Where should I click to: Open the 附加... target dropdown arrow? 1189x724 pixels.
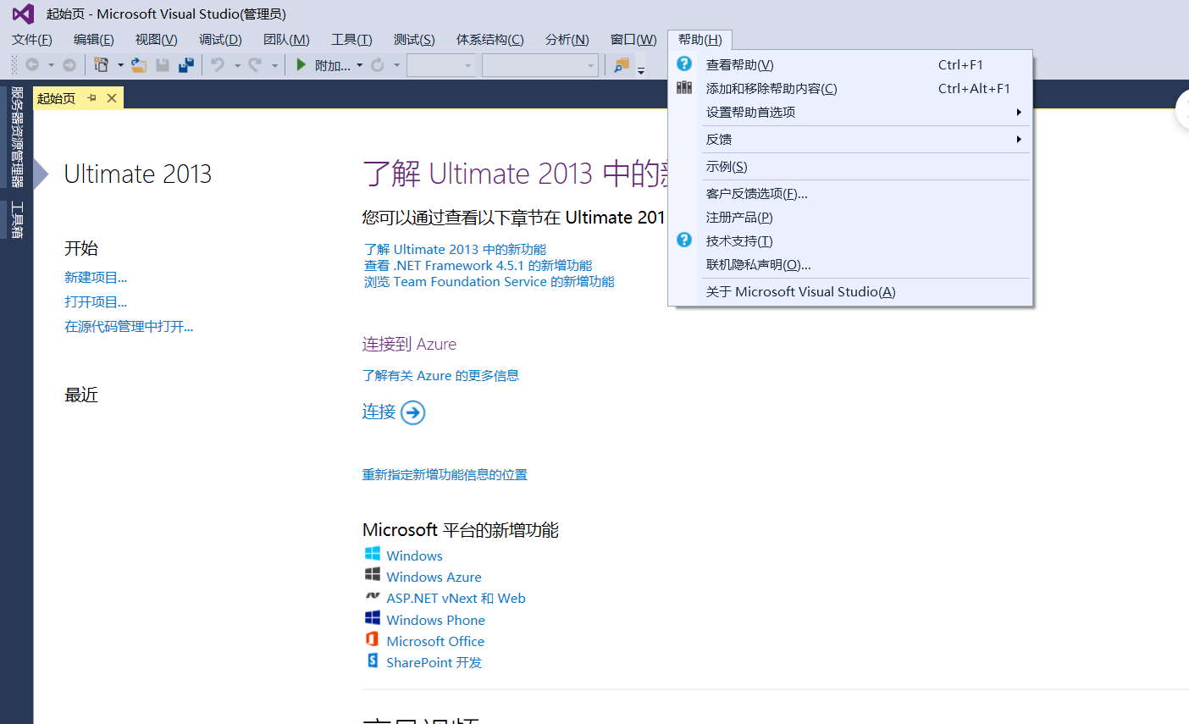(x=360, y=65)
